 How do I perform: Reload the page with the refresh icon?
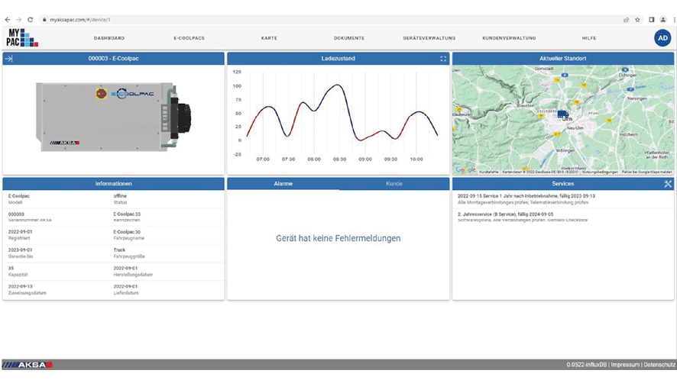31,20
